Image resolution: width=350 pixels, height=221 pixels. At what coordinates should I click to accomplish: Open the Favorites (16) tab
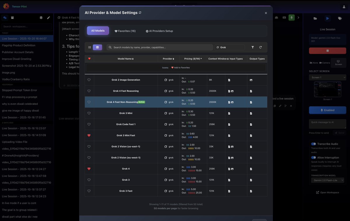tap(125, 31)
